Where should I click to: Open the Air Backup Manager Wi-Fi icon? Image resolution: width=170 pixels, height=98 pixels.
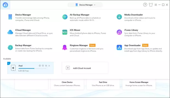pos(65,17)
